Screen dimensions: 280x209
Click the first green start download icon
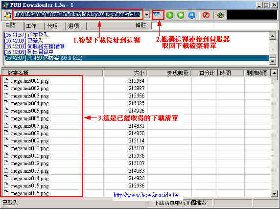coord(170,15)
